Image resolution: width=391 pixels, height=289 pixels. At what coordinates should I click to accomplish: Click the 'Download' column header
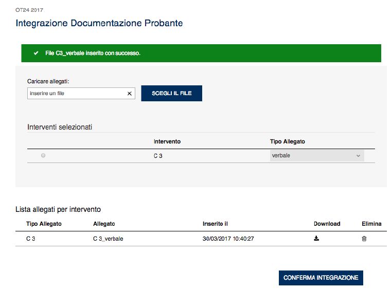[x=327, y=224]
